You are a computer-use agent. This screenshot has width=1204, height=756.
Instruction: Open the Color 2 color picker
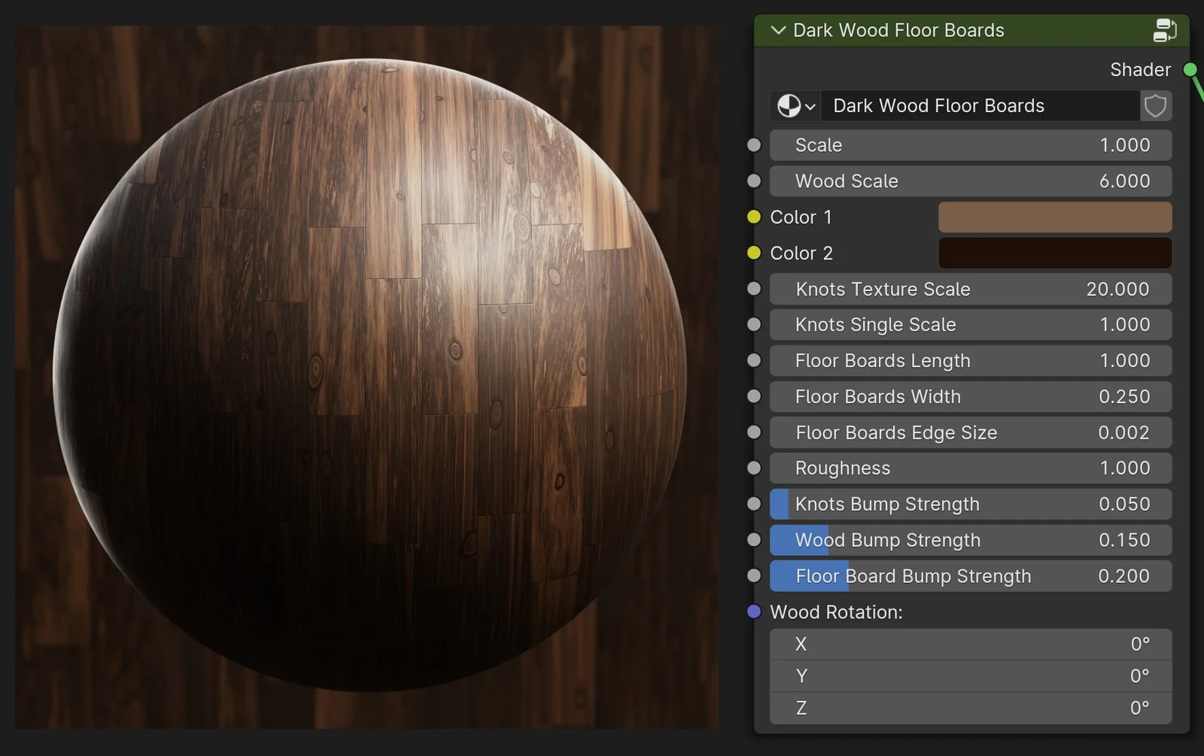pos(1053,253)
